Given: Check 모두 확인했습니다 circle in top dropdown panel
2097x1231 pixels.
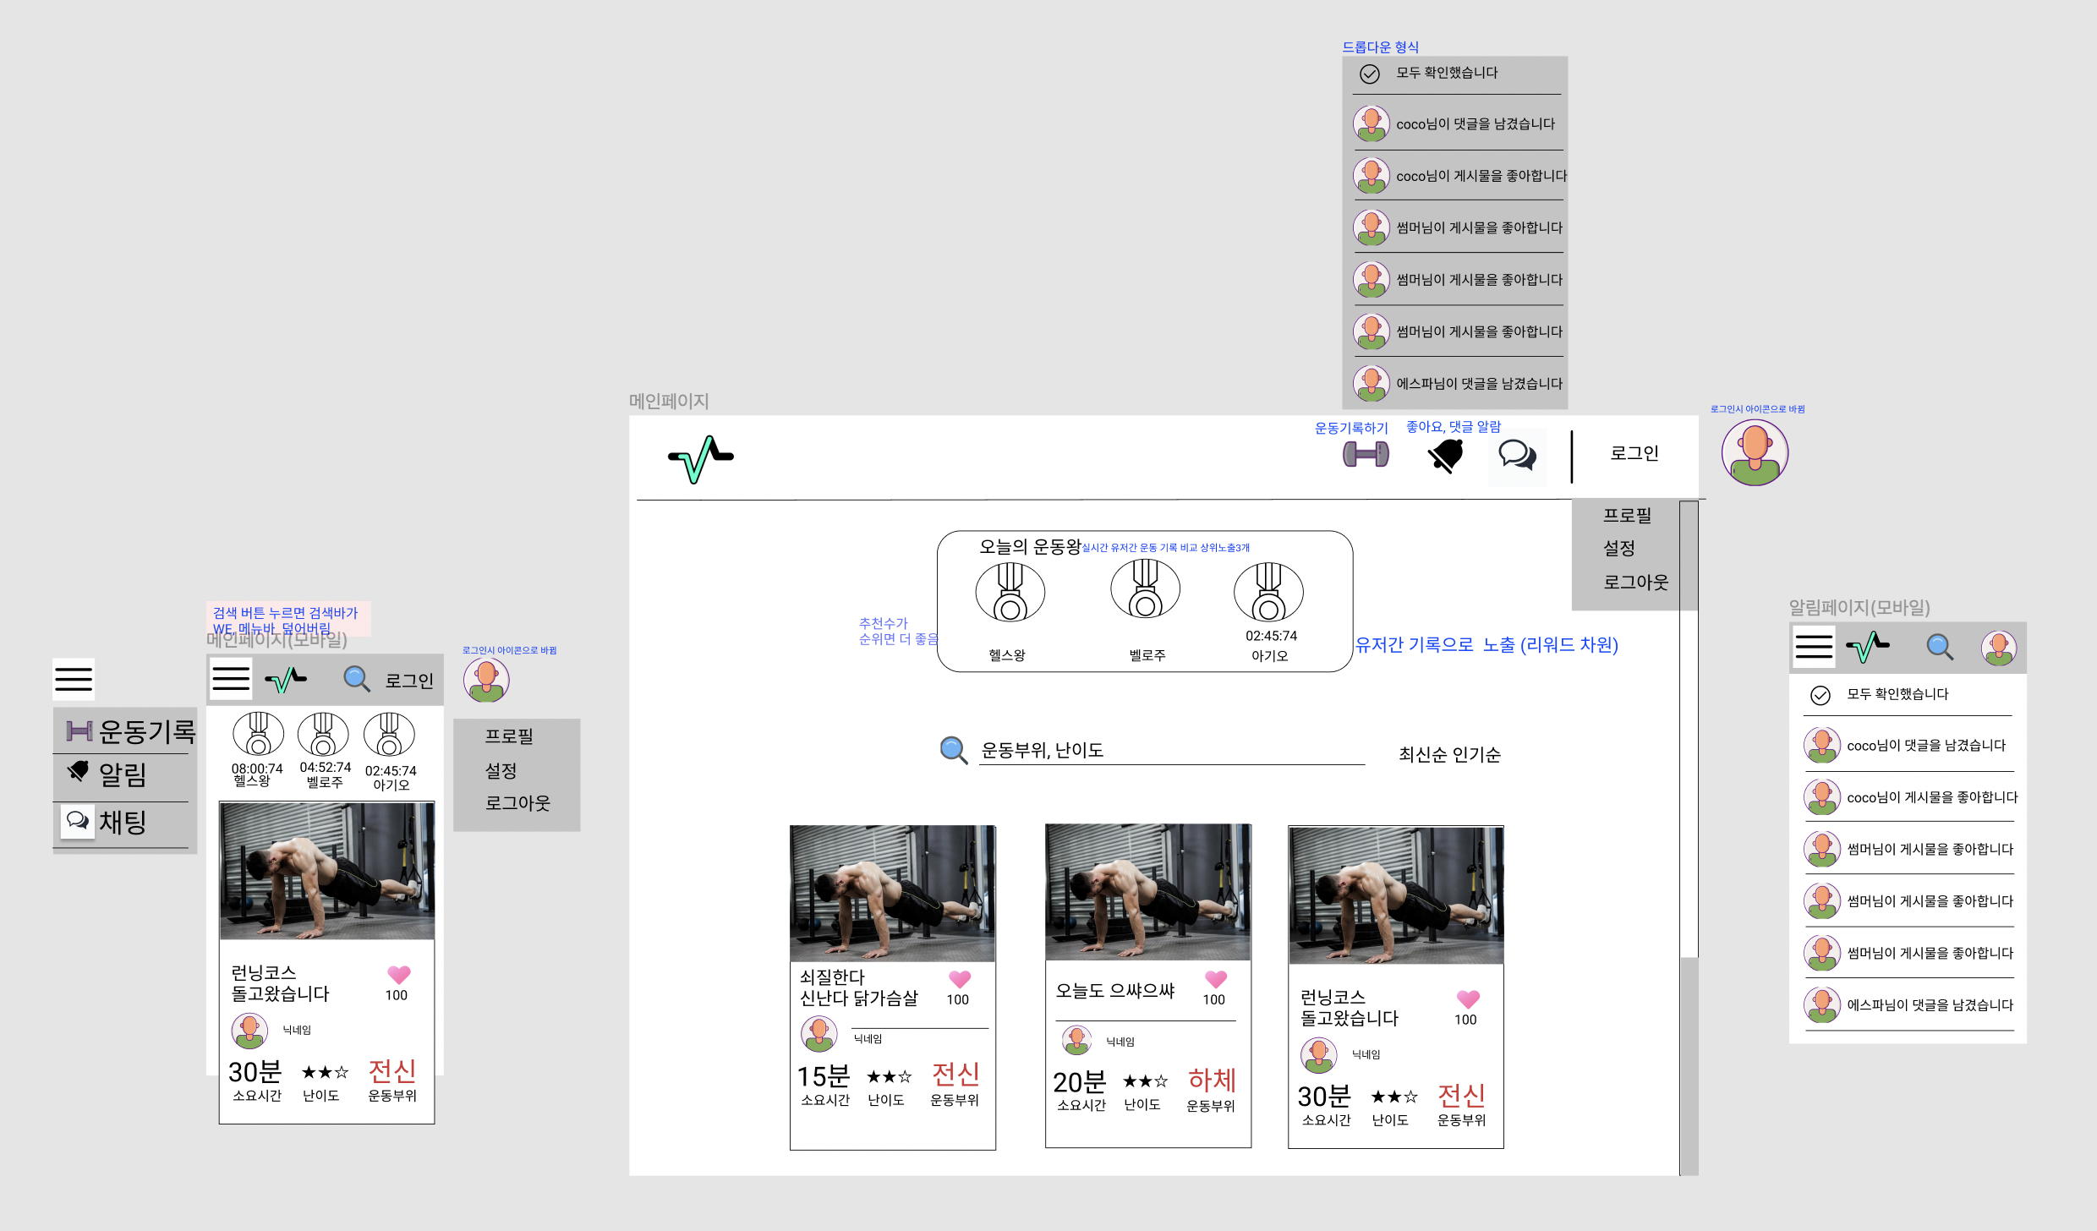Looking at the screenshot, I should tap(1370, 74).
